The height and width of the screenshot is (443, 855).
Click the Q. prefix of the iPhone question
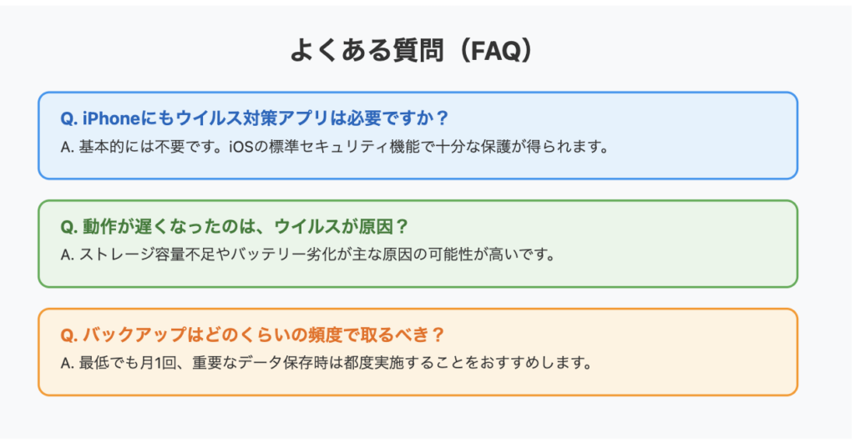[68, 118]
